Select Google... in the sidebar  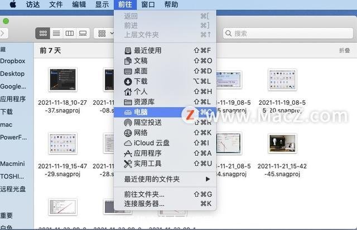(13, 86)
